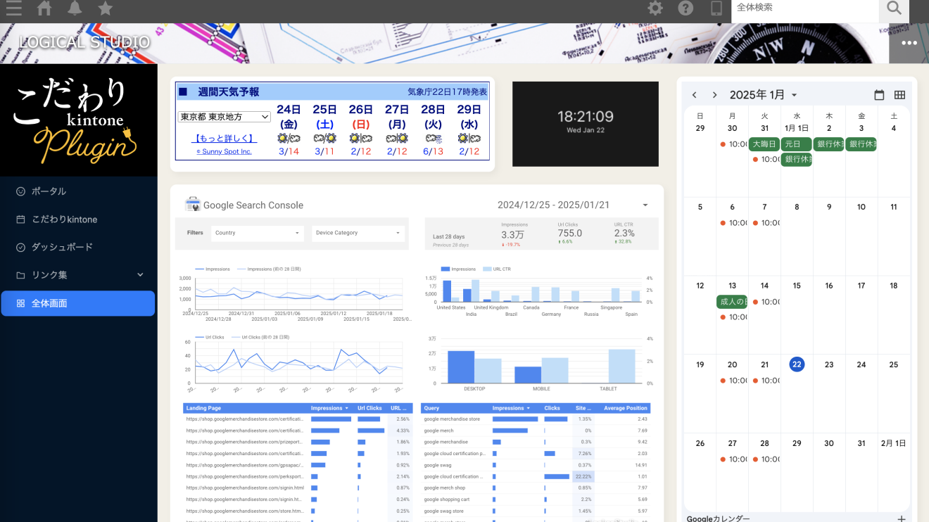Viewport: 929px width, 522px height.
Task: Click the Landing Page column header
Action: [203, 408]
